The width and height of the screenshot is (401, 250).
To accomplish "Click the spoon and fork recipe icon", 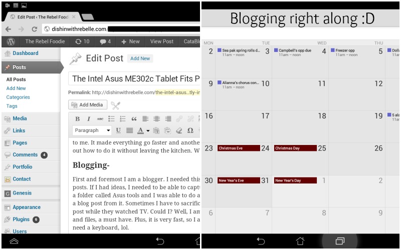I will [x=115, y=105].
